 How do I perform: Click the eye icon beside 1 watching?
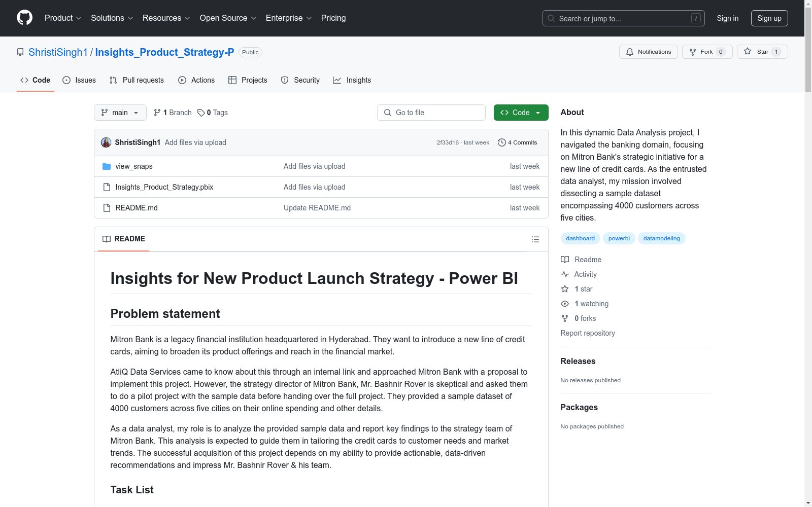pyautogui.click(x=565, y=304)
